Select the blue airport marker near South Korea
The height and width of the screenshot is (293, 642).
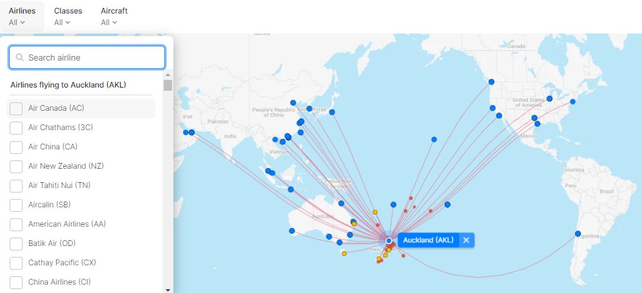click(309, 108)
